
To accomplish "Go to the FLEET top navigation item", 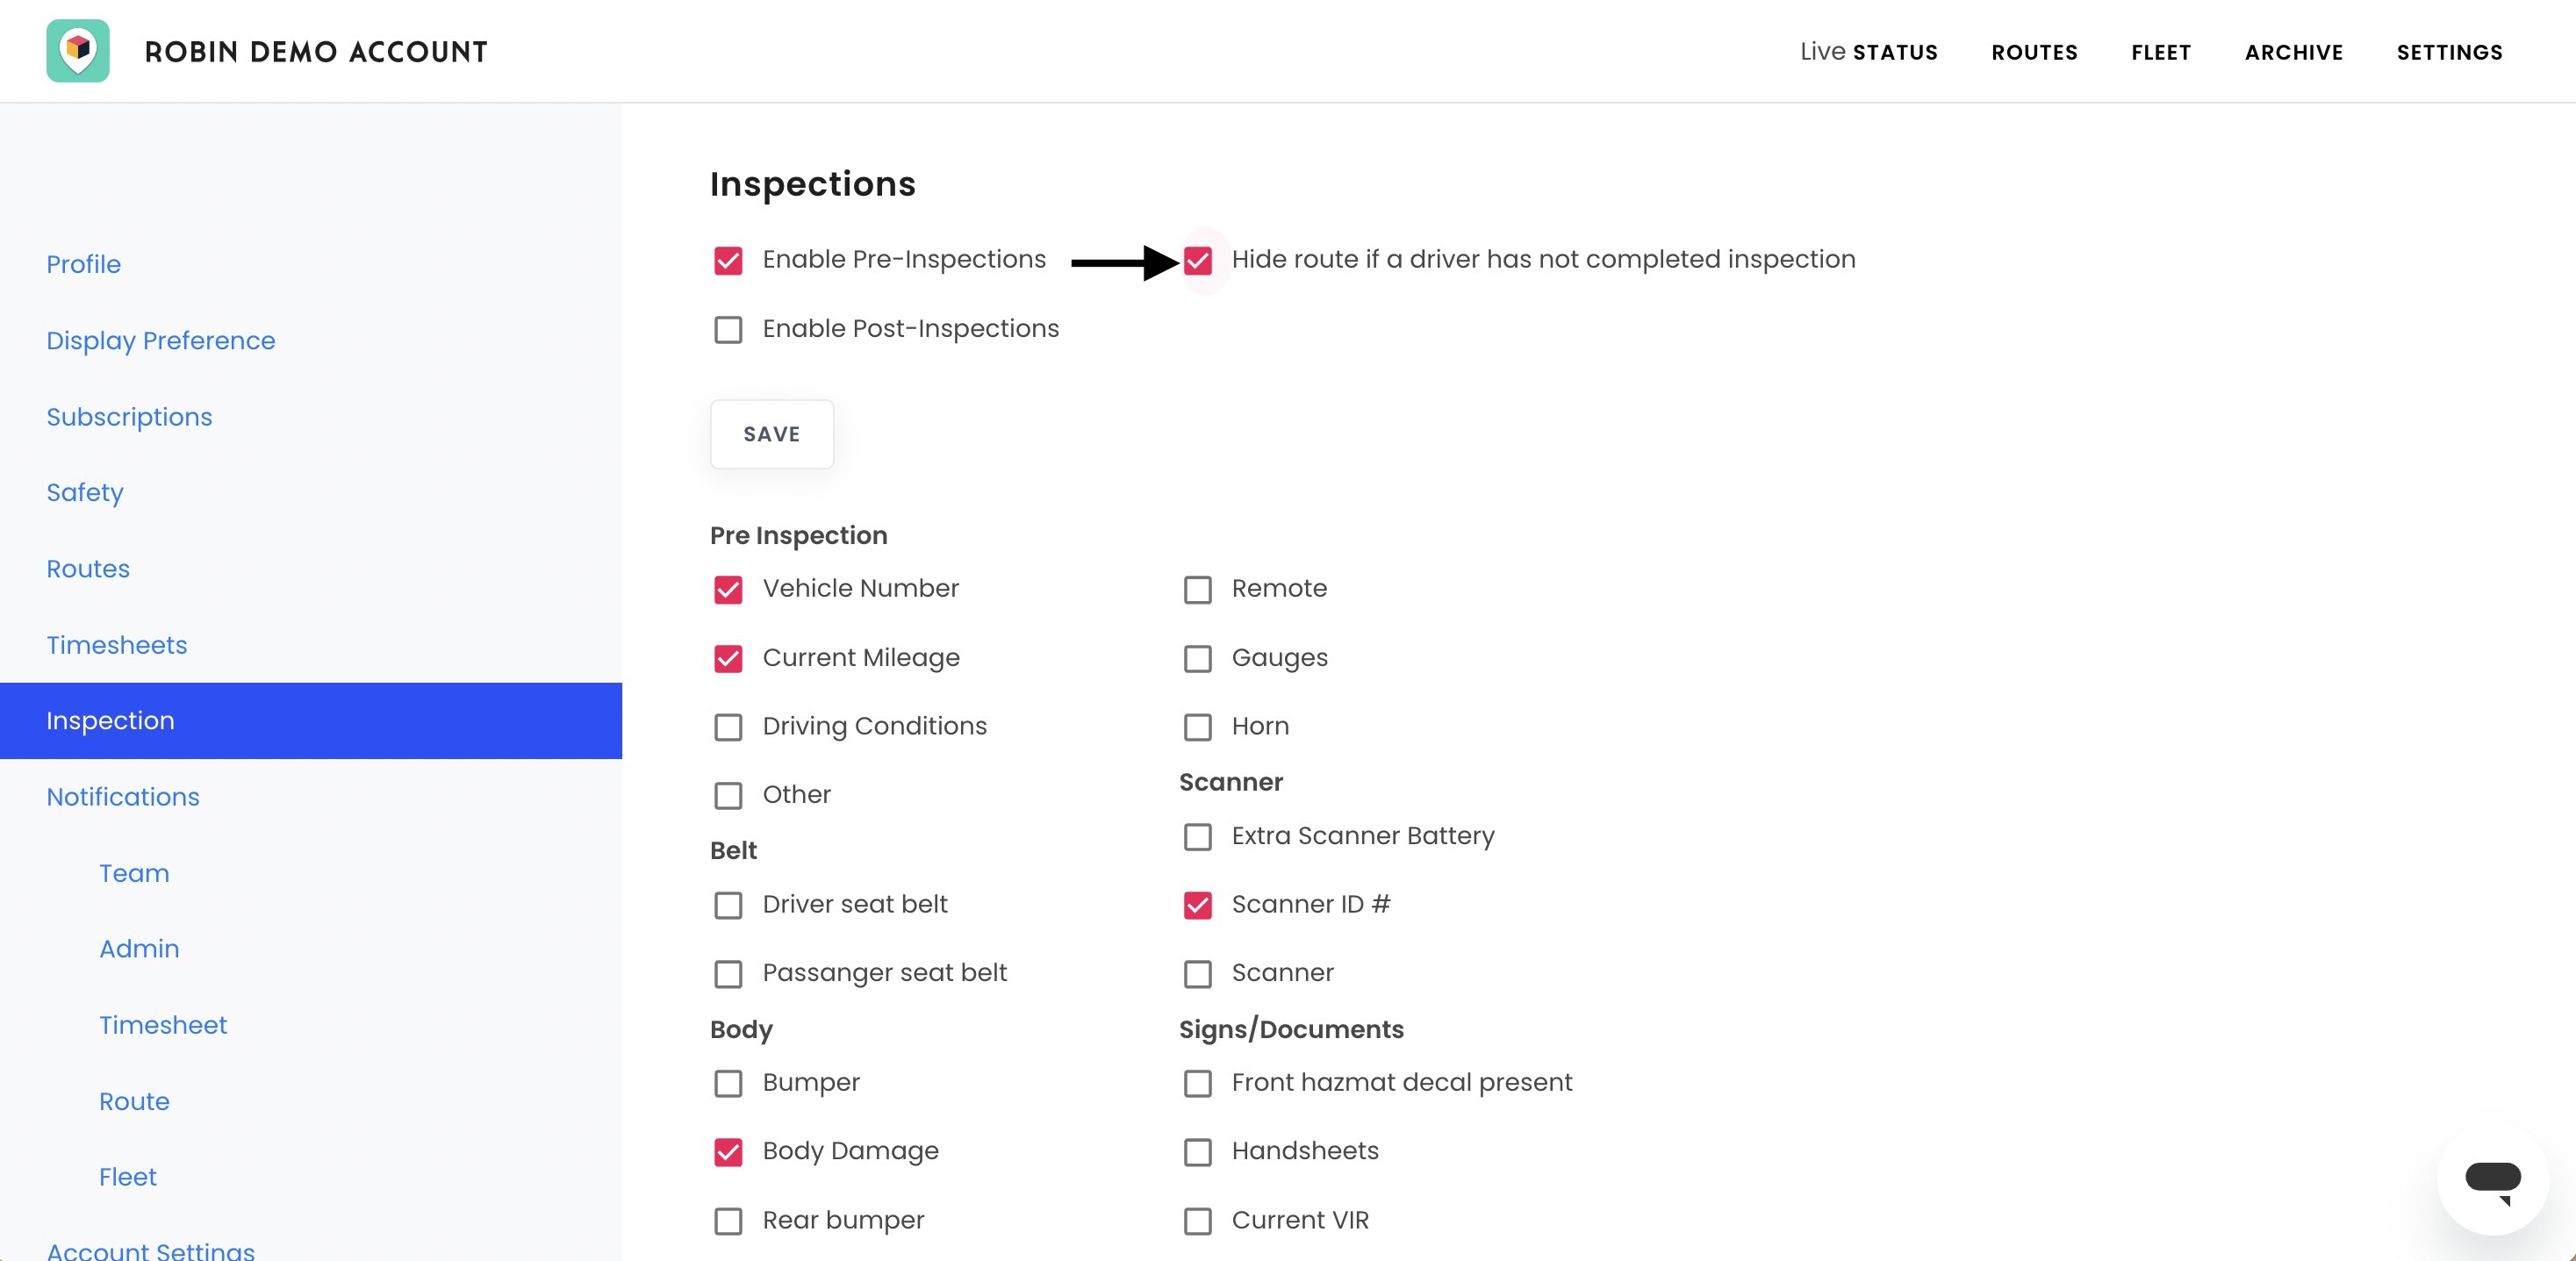I will 2161,52.
